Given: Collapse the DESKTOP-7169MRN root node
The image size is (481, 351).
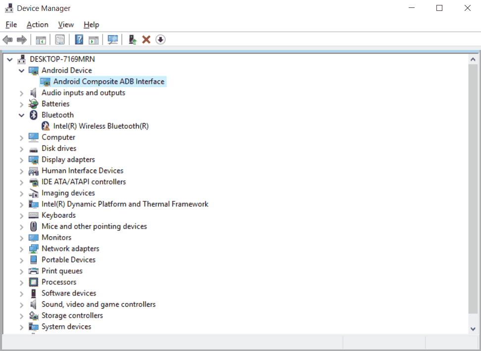Looking at the screenshot, I should (10, 59).
